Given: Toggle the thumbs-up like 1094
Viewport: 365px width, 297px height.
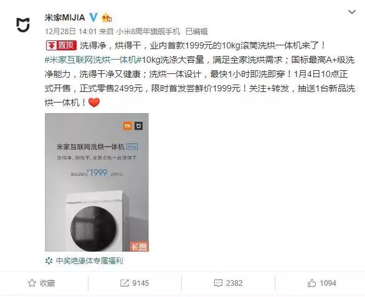Looking at the screenshot, I should pyautogui.click(x=321, y=283).
